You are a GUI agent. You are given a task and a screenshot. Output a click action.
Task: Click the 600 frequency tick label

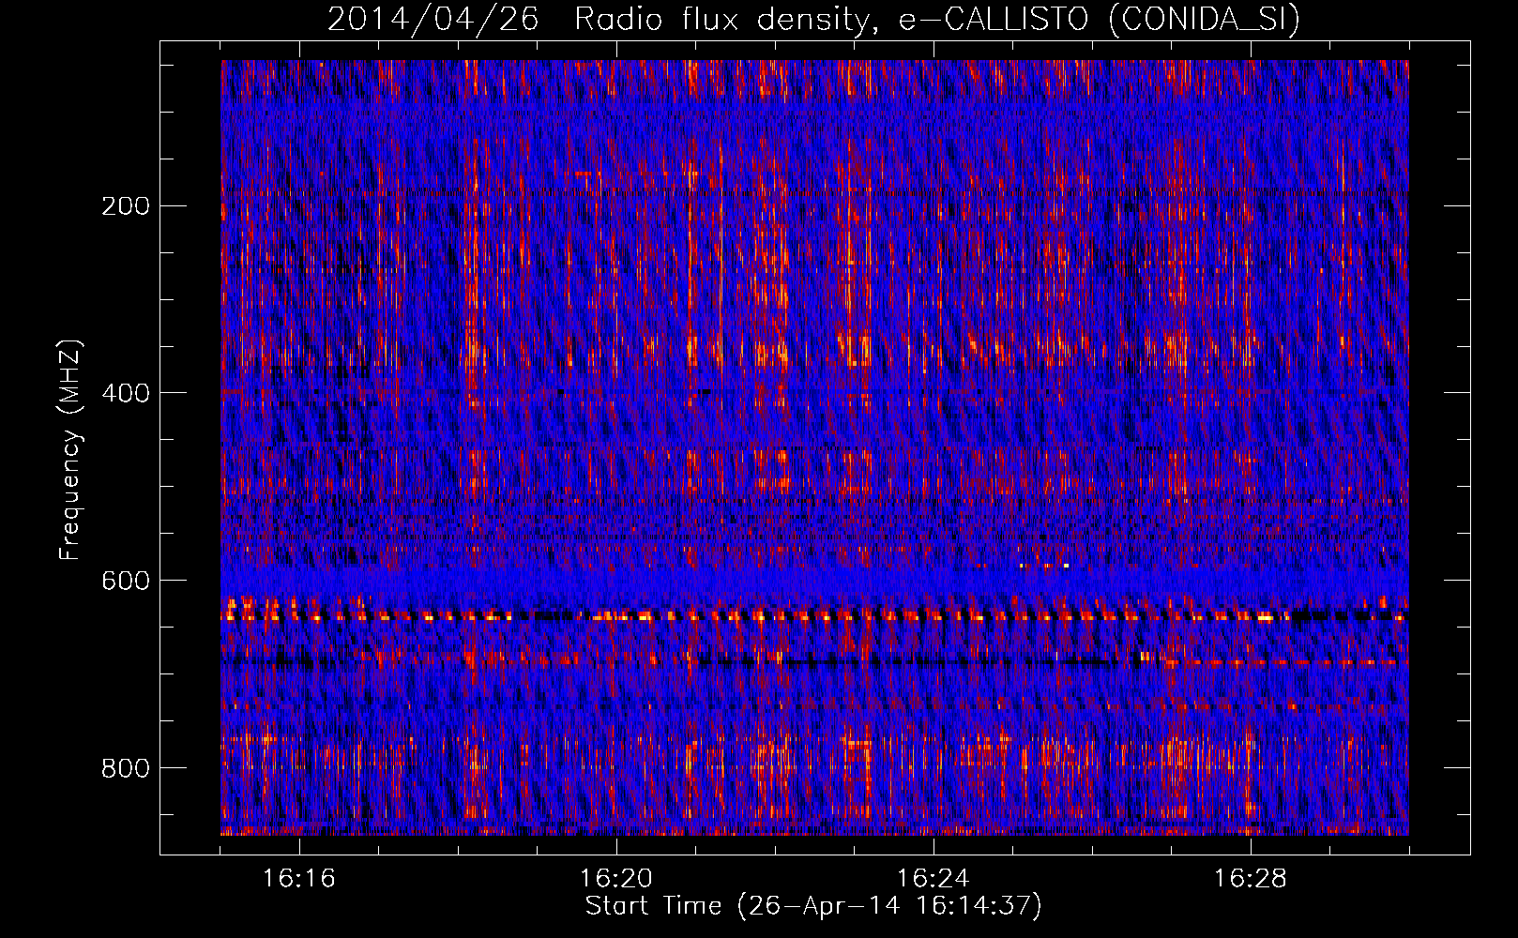[x=126, y=581]
